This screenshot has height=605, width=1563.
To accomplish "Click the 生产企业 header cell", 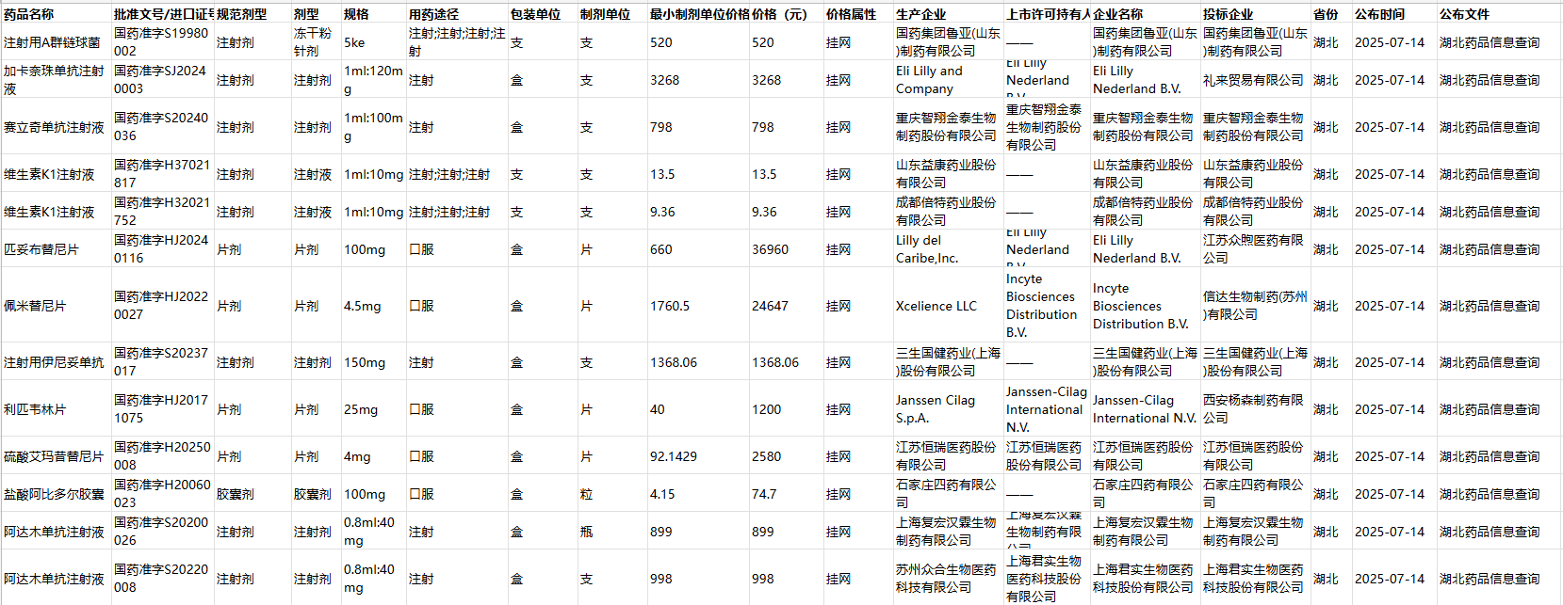I will [949, 14].
